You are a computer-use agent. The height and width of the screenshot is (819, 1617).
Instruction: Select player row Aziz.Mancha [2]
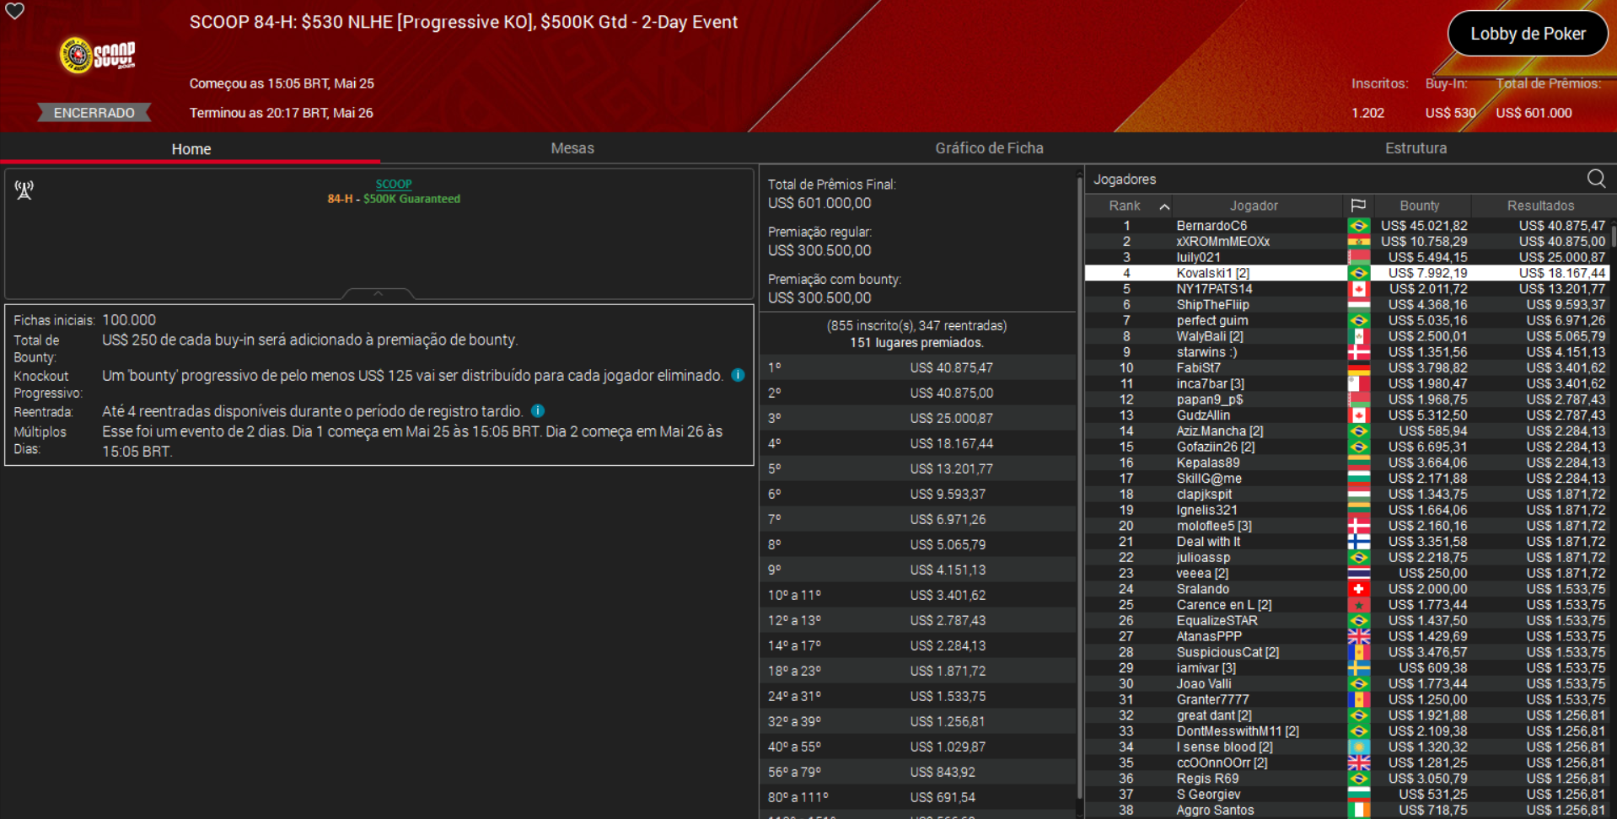(1347, 431)
